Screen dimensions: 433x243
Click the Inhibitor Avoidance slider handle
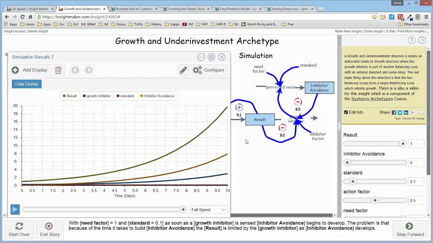point(347,163)
